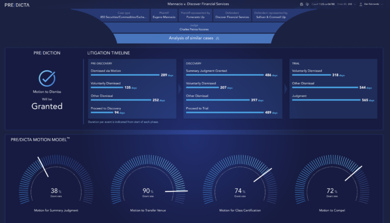Click the double chevron beside Analysis of similar cases
The height and width of the screenshot is (223, 390).
217,38
